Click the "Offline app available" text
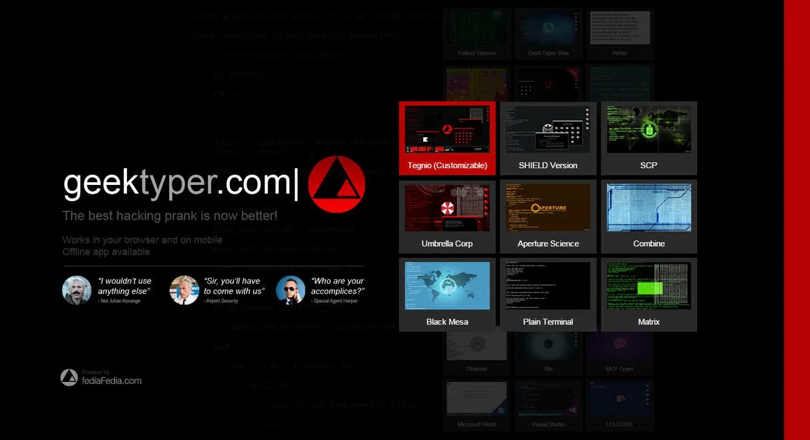 coord(106,252)
